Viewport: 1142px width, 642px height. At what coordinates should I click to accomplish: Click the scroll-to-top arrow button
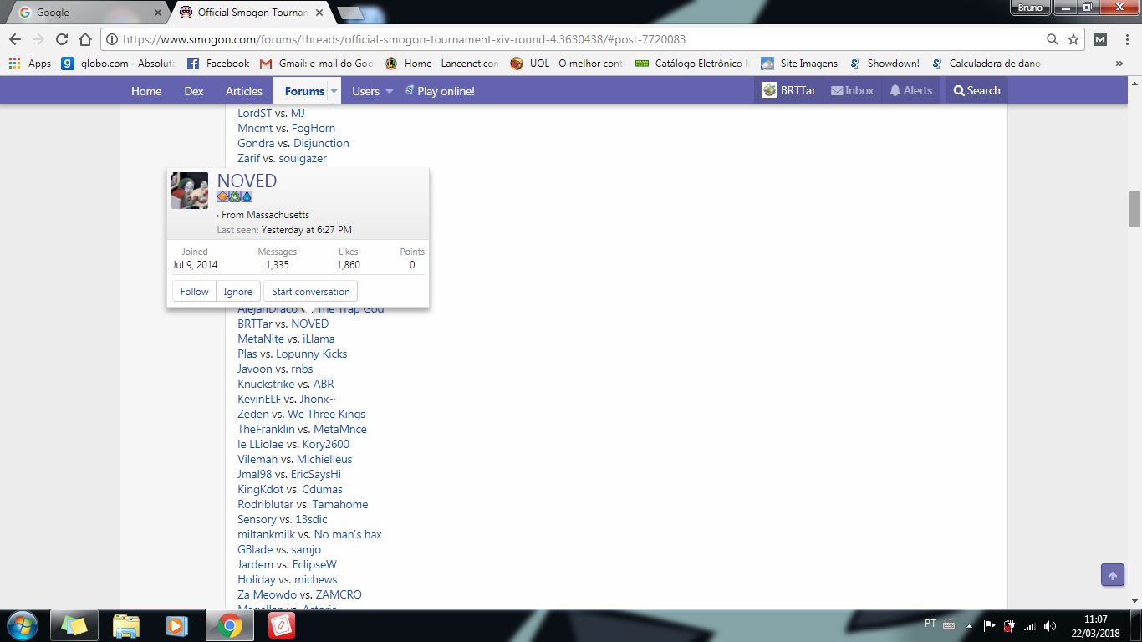[x=1112, y=575]
